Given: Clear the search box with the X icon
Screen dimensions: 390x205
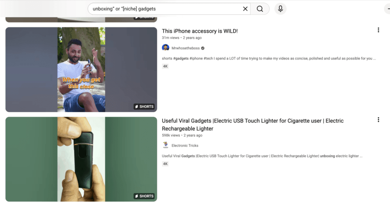Looking at the screenshot, I should pyautogui.click(x=245, y=9).
